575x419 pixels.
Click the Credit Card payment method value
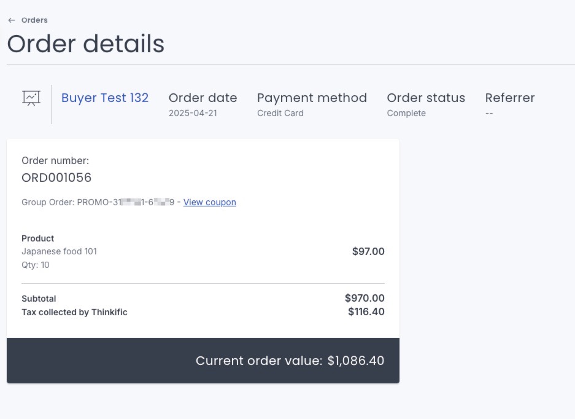coord(280,113)
